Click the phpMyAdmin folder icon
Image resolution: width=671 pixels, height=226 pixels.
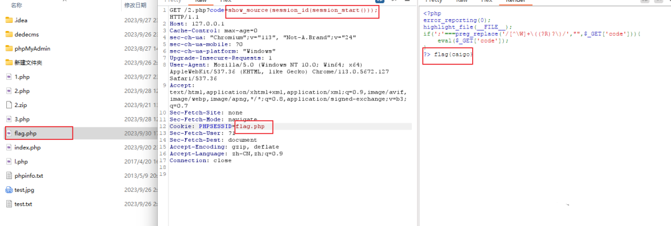tap(9, 49)
